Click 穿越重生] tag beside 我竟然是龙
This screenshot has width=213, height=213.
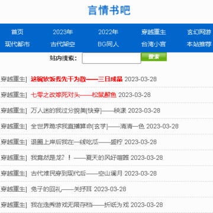coord(14,158)
